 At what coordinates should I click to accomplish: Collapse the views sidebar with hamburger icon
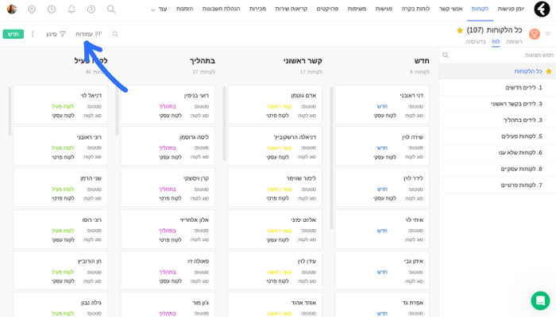[x=548, y=34]
